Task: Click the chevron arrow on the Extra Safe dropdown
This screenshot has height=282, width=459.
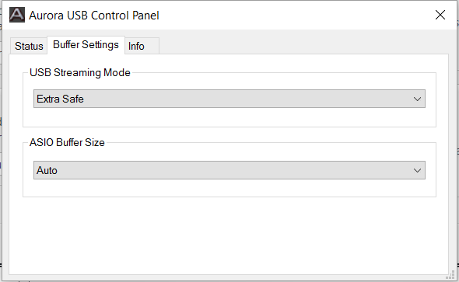Action: (x=417, y=99)
